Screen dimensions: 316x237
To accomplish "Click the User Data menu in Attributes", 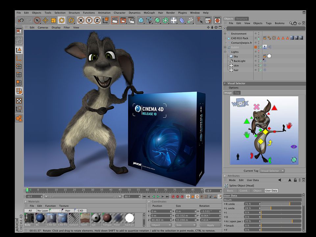I will (x=253, y=180).
